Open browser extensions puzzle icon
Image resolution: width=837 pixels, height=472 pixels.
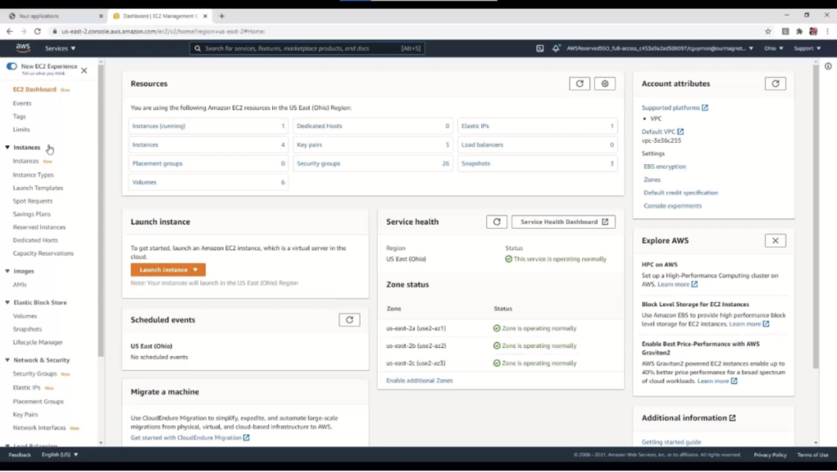799,32
